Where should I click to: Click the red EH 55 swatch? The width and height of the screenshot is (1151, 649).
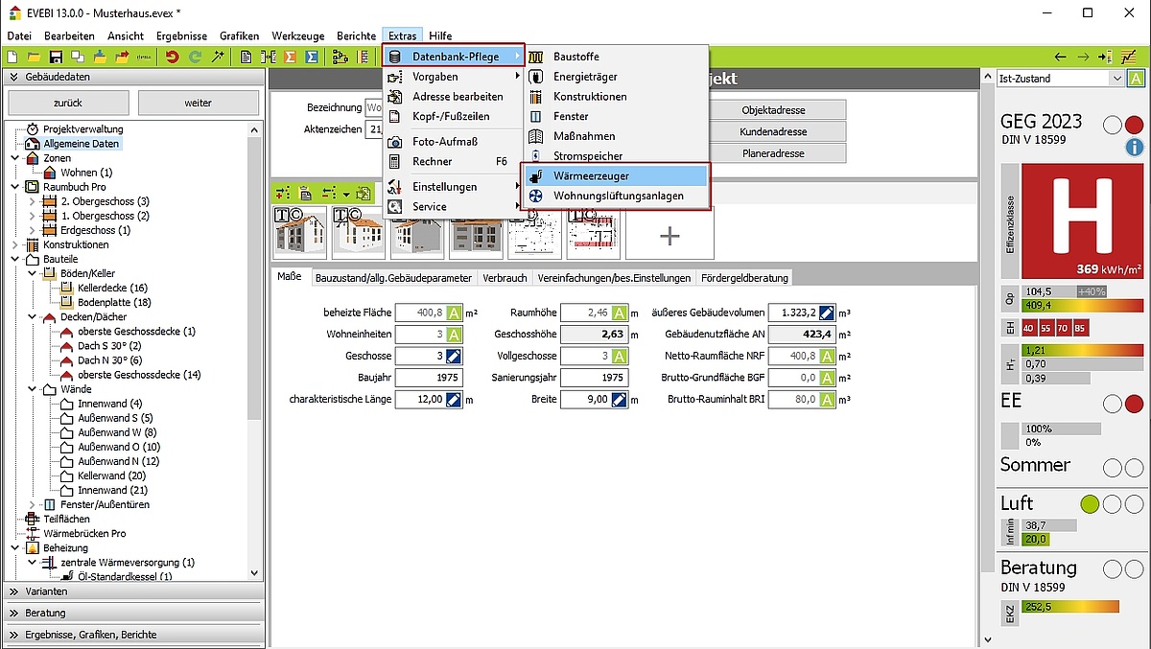click(1046, 328)
